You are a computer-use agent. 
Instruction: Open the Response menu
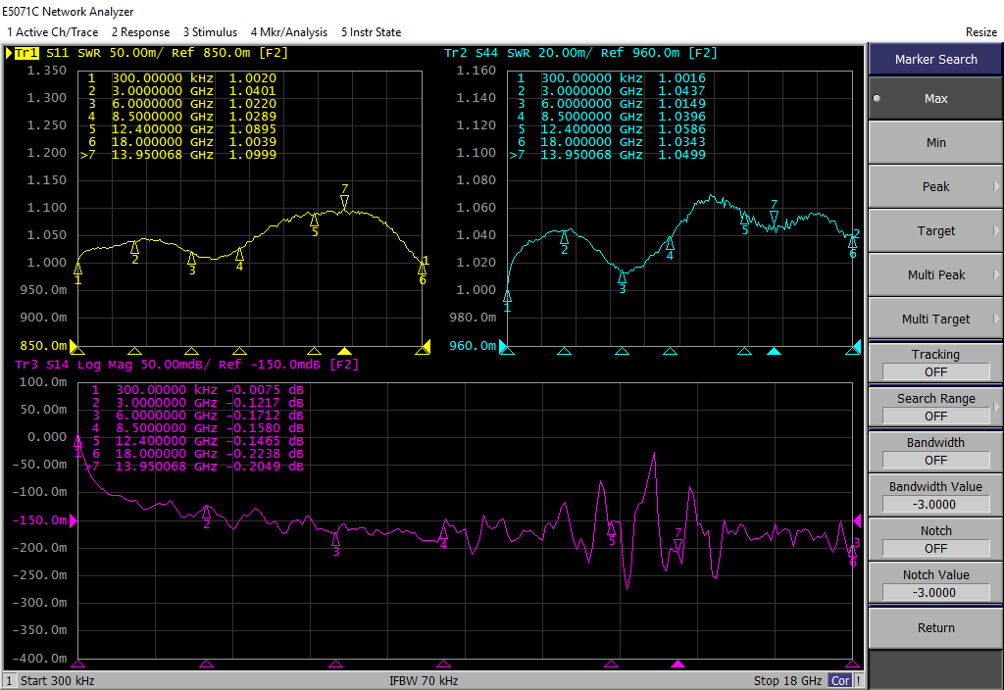[140, 32]
